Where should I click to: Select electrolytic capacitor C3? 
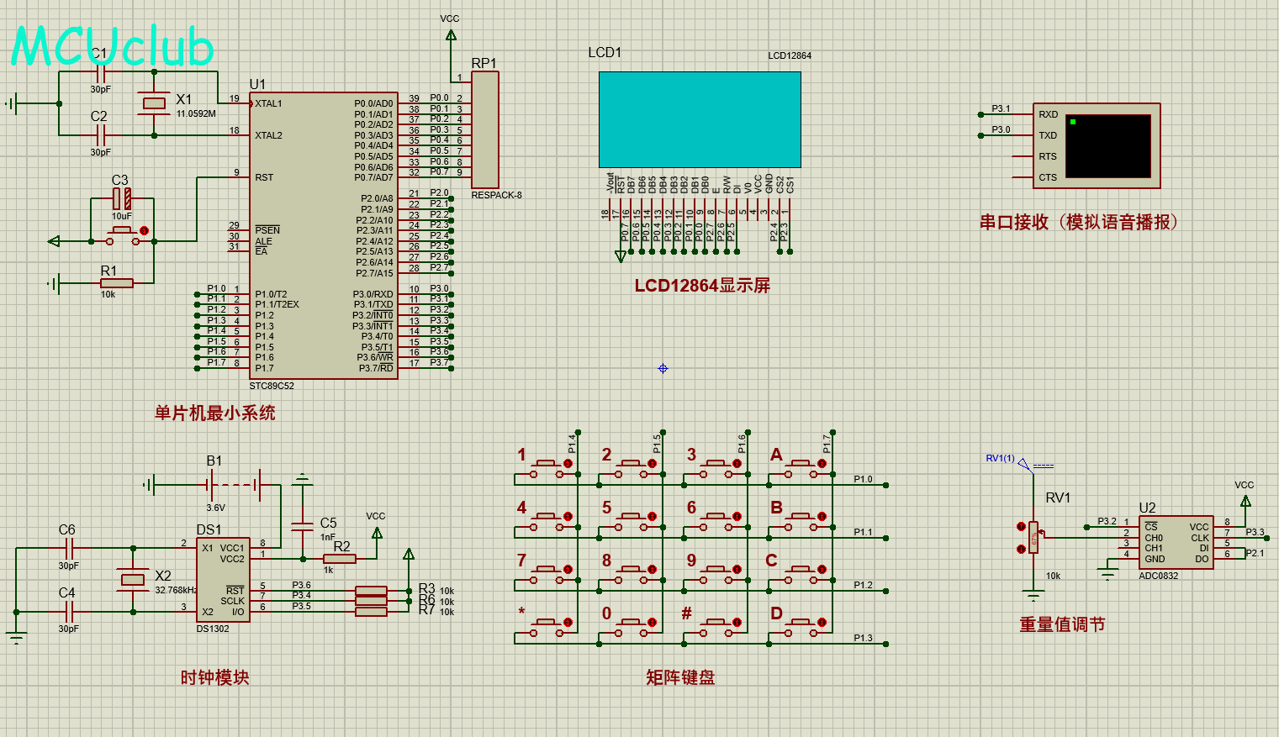(x=122, y=198)
